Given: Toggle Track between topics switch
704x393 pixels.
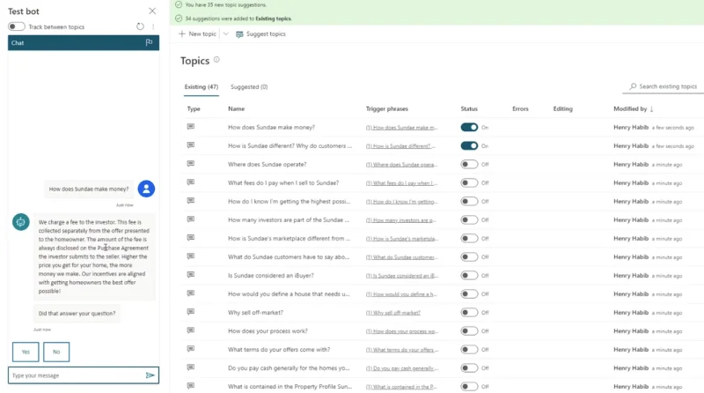Looking at the screenshot, I should click(x=16, y=26).
